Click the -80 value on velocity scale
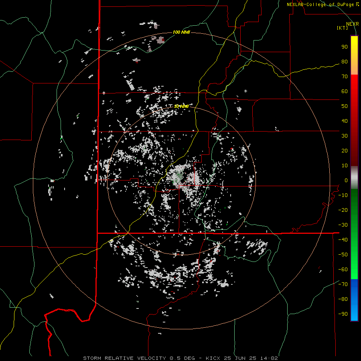361x361 pixels. (x=343, y=299)
